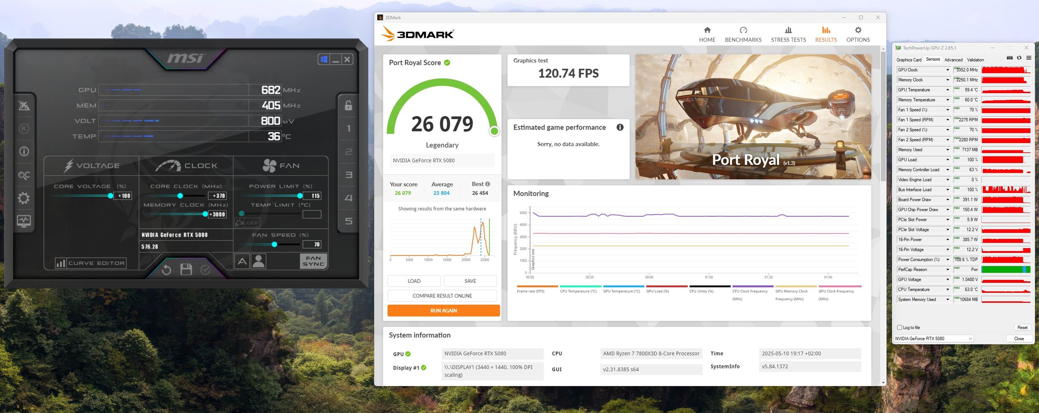Image resolution: width=1039 pixels, height=413 pixels.
Task: Click the Best score info icon
Action: (487, 184)
